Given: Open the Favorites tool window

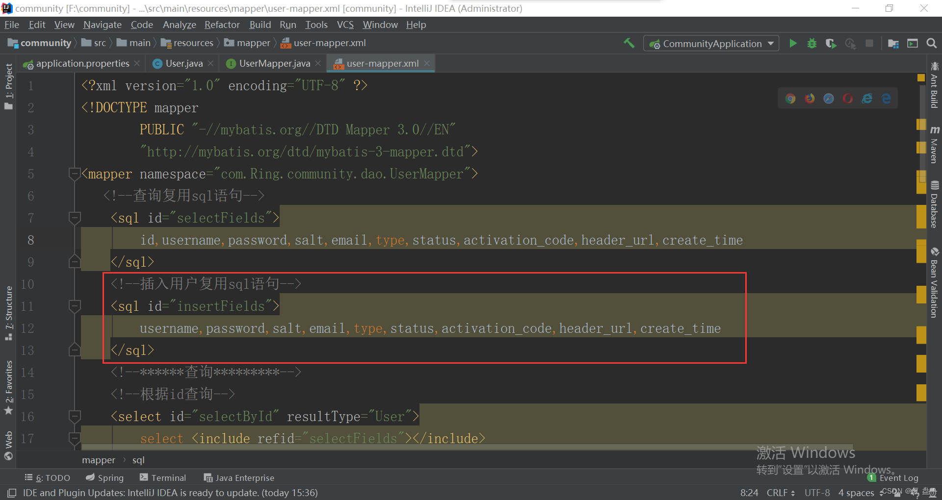Looking at the screenshot, I should [x=8, y=388].
